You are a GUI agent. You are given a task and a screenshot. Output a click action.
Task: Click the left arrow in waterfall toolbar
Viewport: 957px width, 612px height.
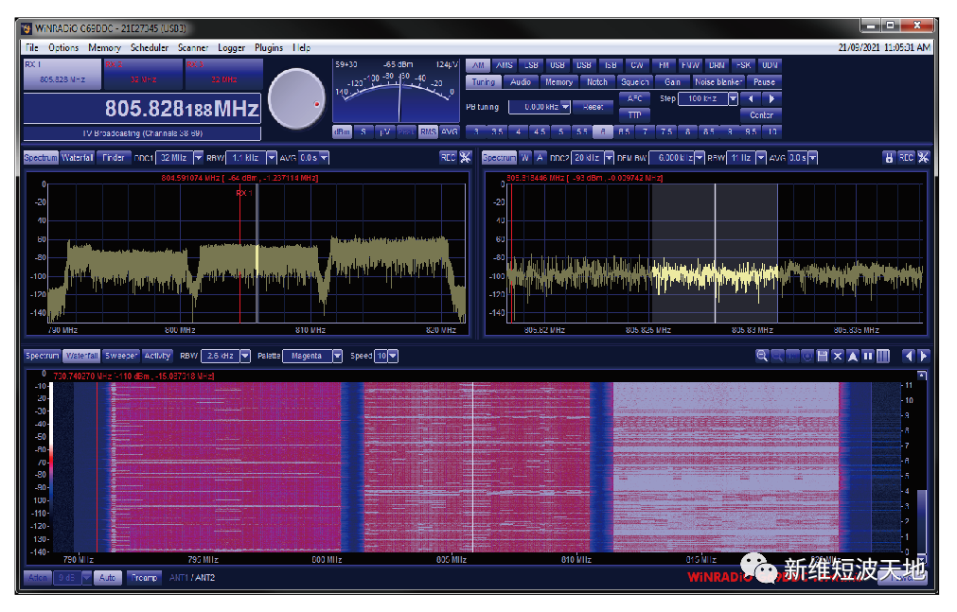point(909,356)
